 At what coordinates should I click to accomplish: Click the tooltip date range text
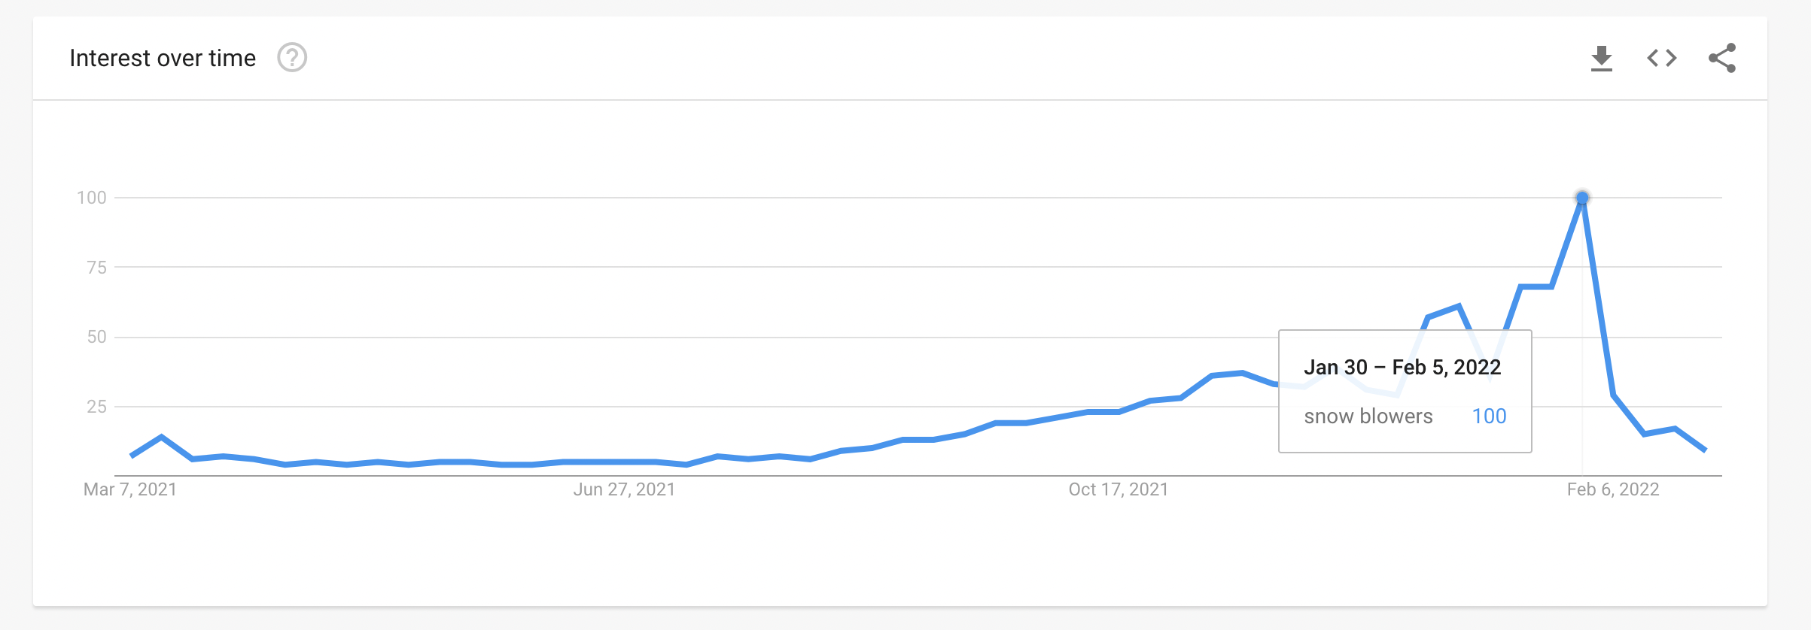click(x=1402, y=367)
